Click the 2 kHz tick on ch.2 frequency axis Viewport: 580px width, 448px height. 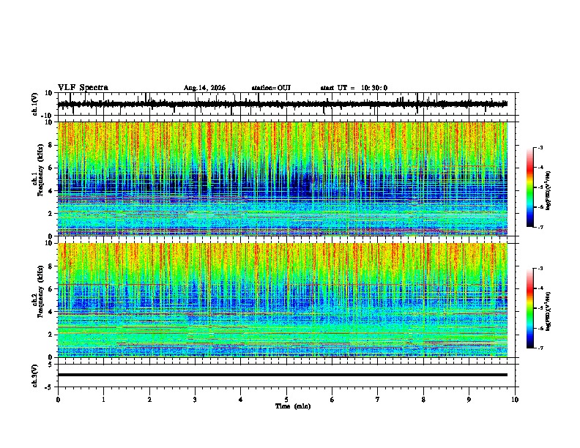tap(51, 335)
